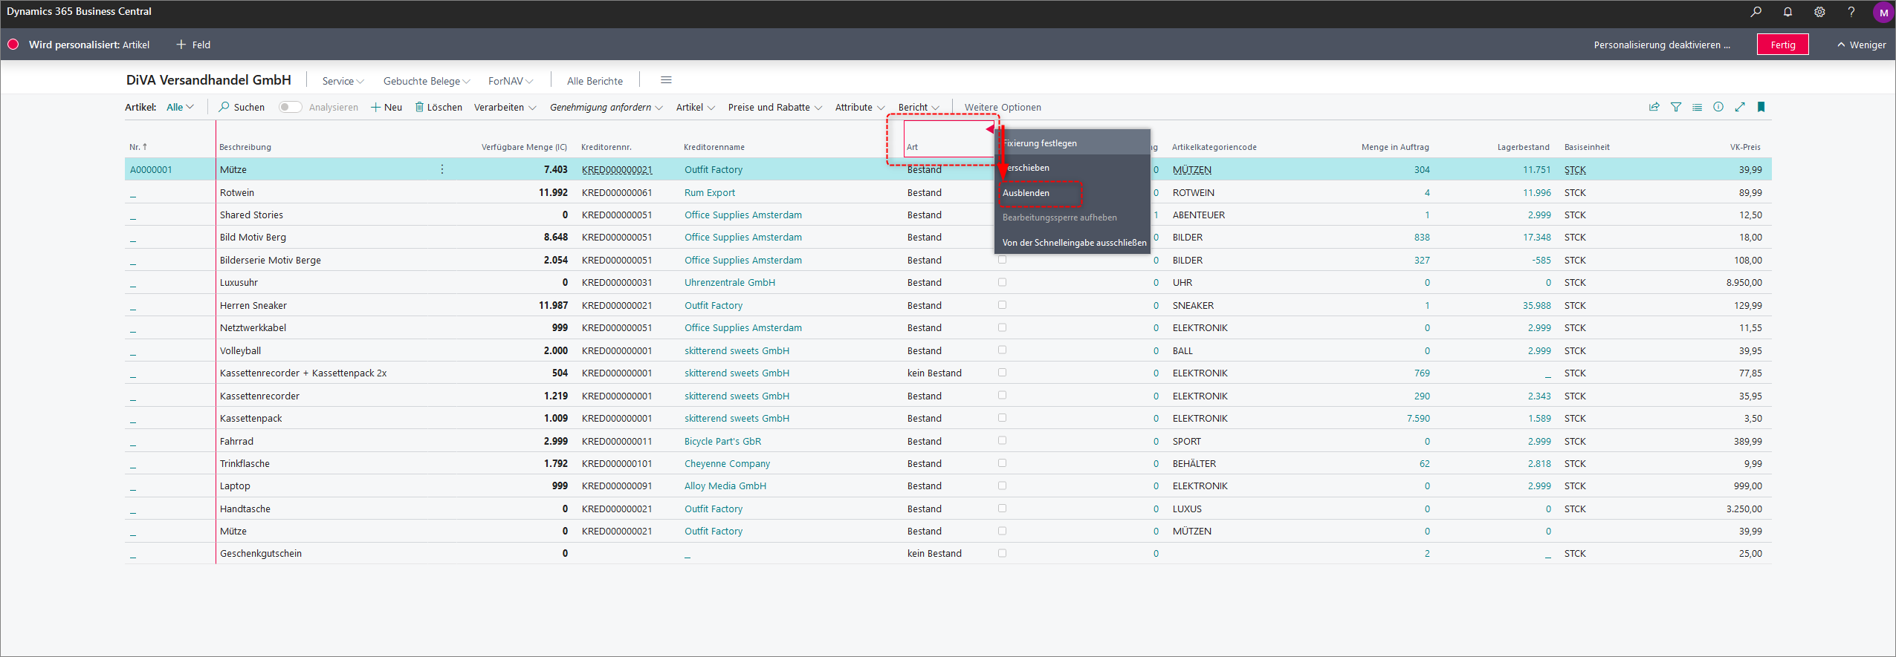
Task: Toggle the filter pane funnel icon
Action: coord(1676,107)
